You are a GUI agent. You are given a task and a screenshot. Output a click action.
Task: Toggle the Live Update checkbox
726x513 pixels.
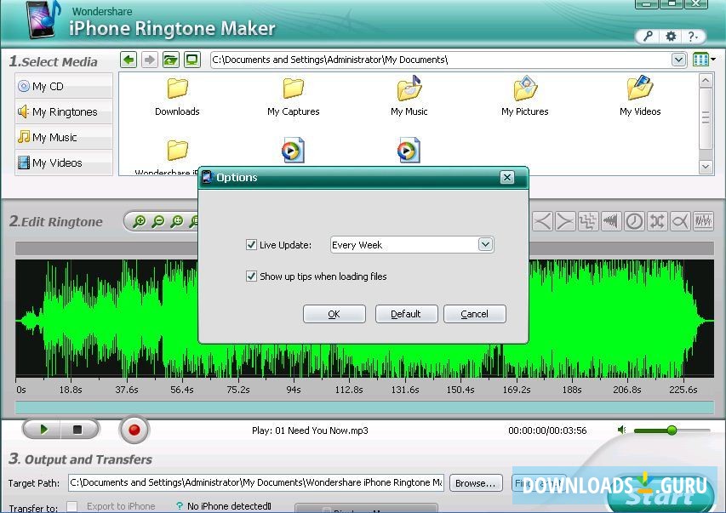[251, 244]
